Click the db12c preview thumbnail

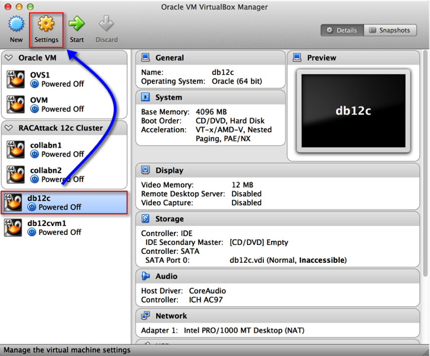(353, 111)
